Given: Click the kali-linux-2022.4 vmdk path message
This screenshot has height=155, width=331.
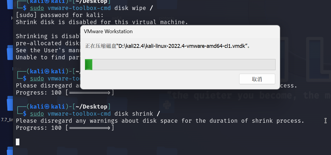Looking at the screenshot, I should click(168, 46).
